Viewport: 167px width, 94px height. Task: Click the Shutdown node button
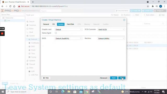coord(126,15)
